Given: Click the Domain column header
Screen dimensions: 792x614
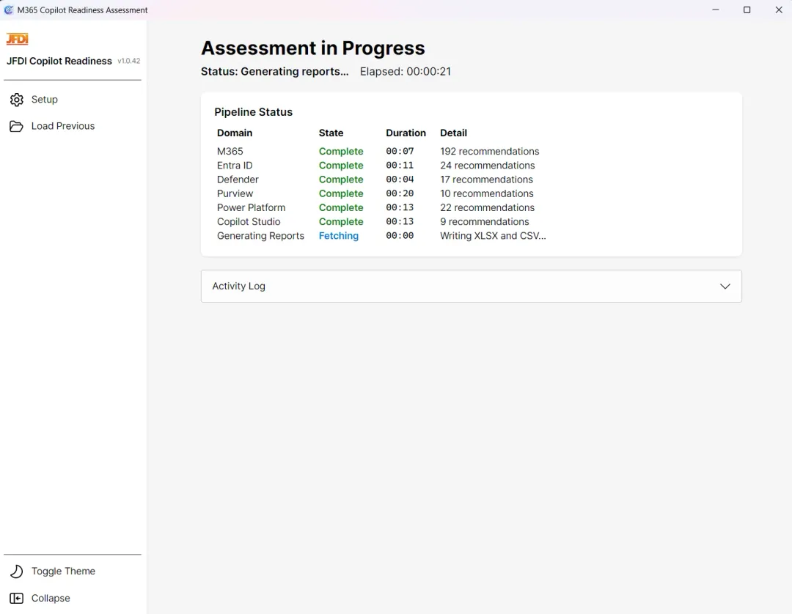Looking at the screenshot, I should tap(235, 133).
